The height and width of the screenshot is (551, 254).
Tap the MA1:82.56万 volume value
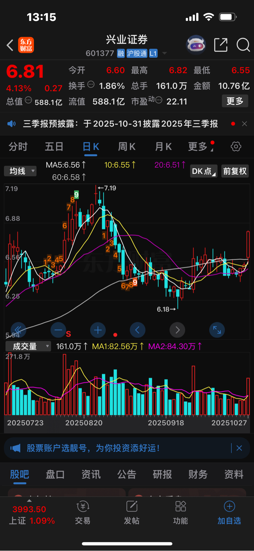pos(118,347)
